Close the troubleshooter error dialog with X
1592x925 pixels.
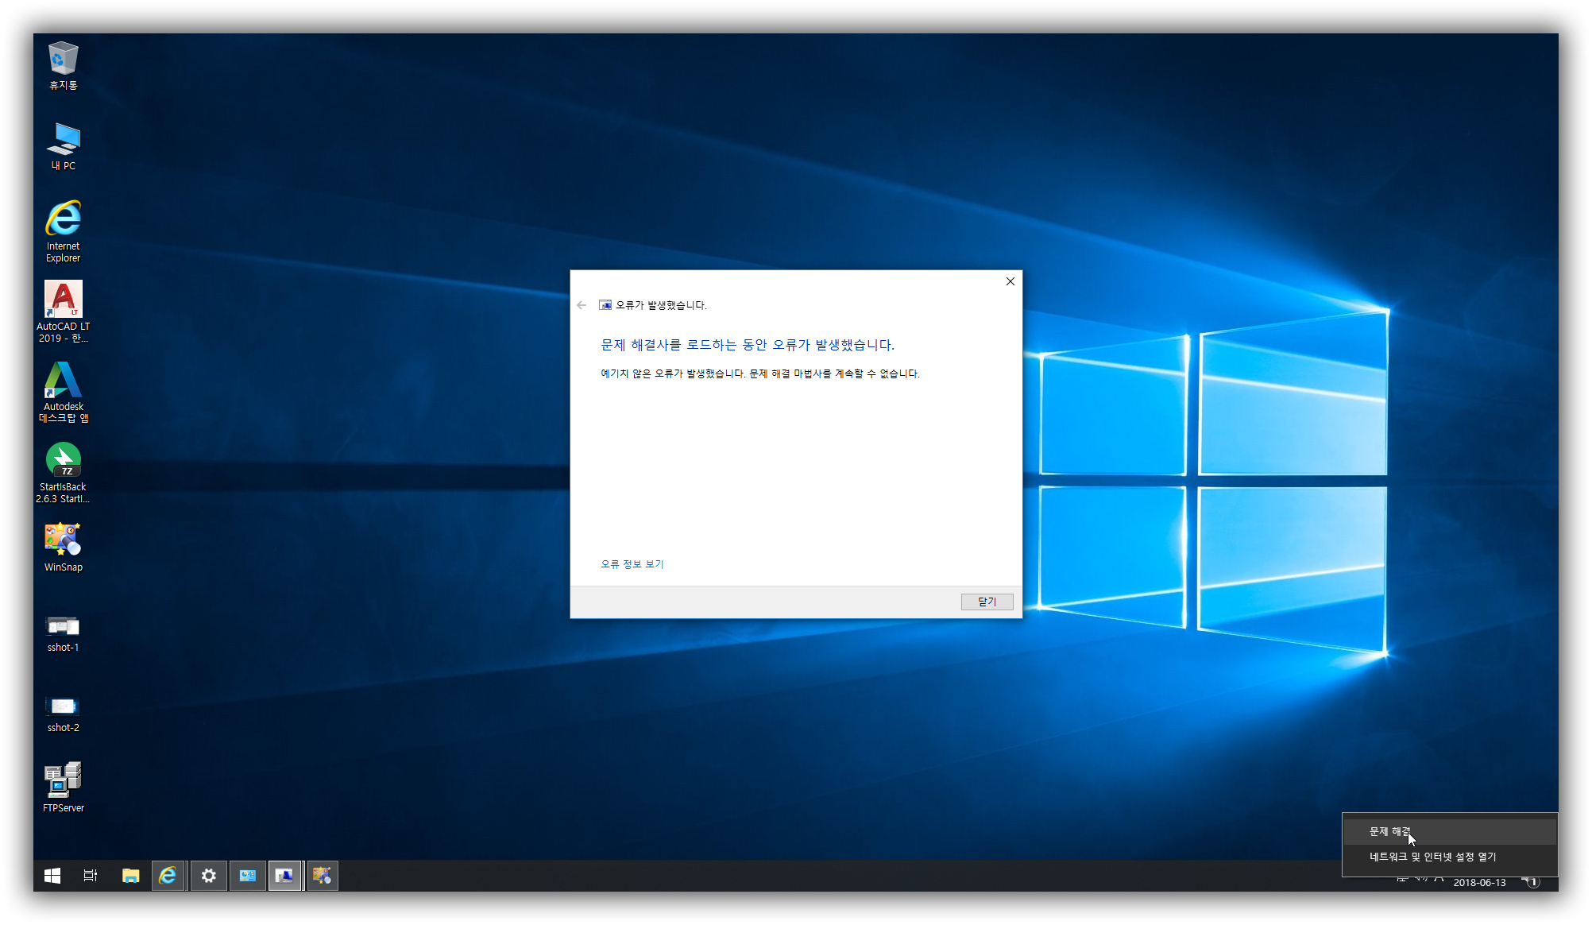click(x=1010, y=281)
